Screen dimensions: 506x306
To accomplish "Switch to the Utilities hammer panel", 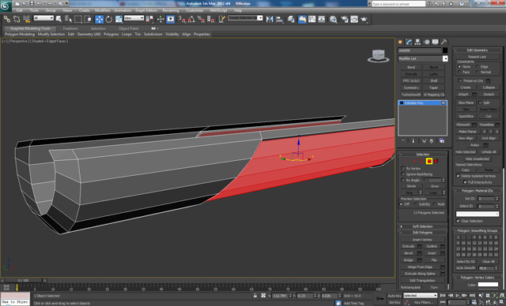I will pos(444,42).
